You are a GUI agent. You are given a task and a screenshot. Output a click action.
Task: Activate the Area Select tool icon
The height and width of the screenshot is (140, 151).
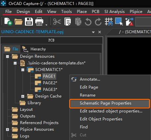[119, 22]
